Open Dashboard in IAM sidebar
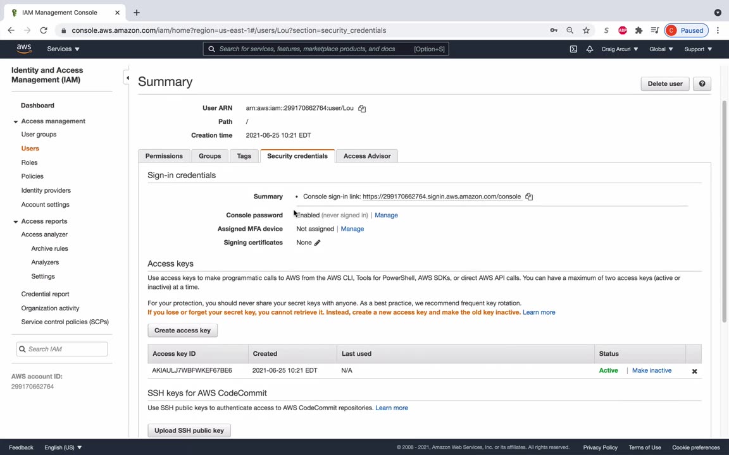 pyautogui.click(x=38, y=106)
